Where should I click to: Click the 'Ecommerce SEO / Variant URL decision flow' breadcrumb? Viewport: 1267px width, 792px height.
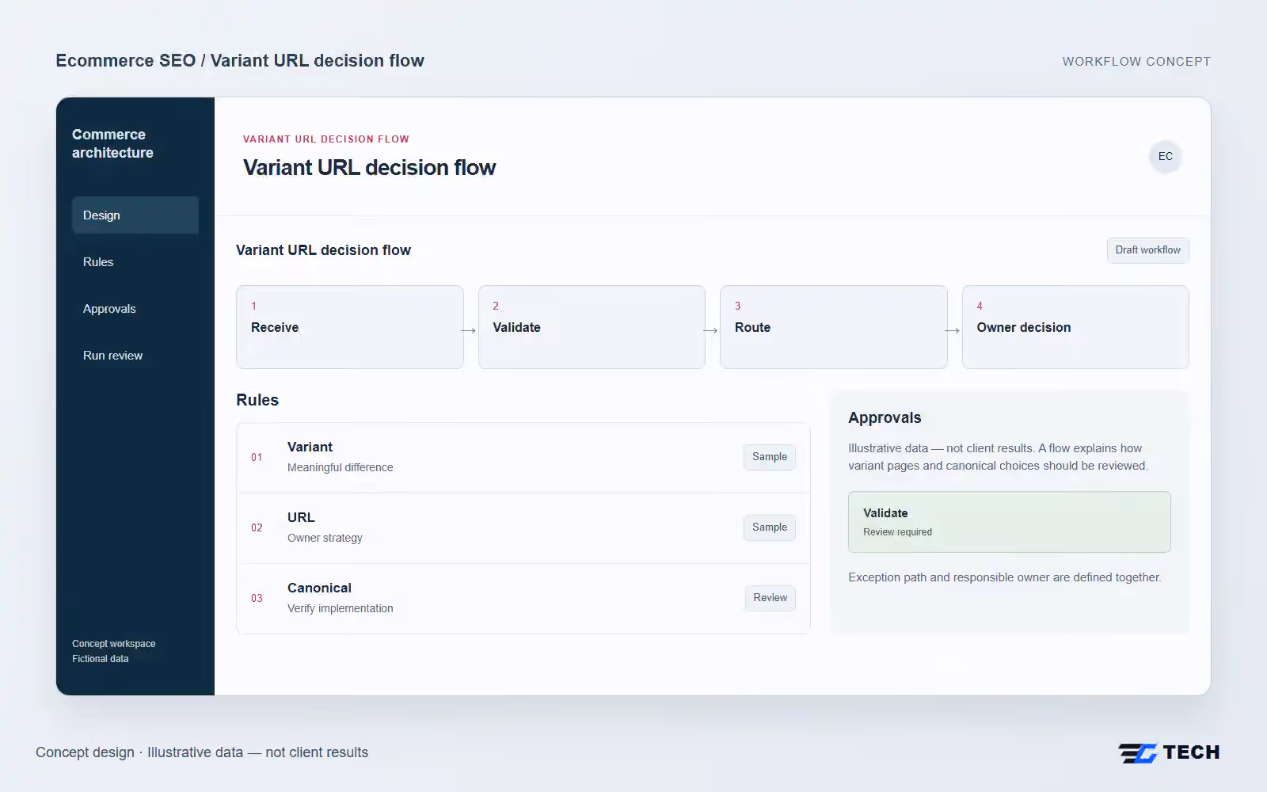(240, 61)
